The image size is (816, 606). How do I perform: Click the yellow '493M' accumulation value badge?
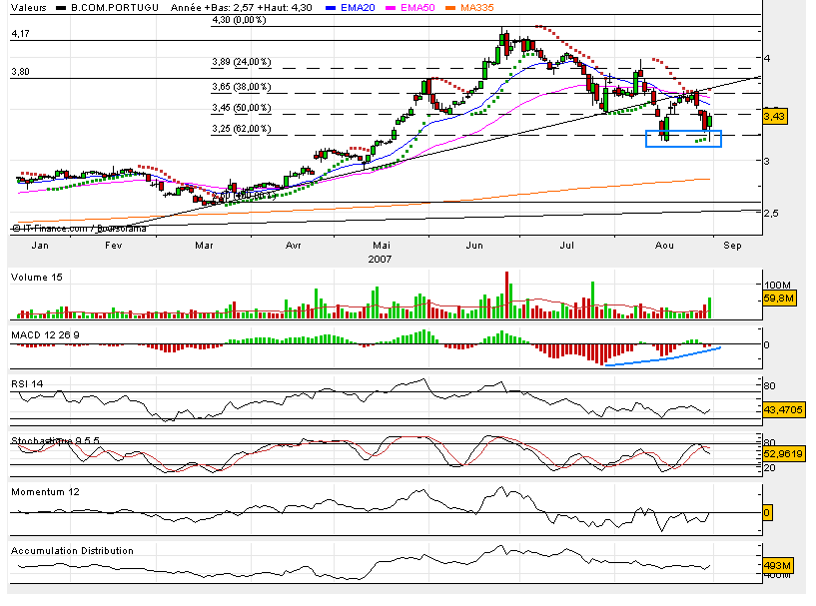tap(778, 565)
